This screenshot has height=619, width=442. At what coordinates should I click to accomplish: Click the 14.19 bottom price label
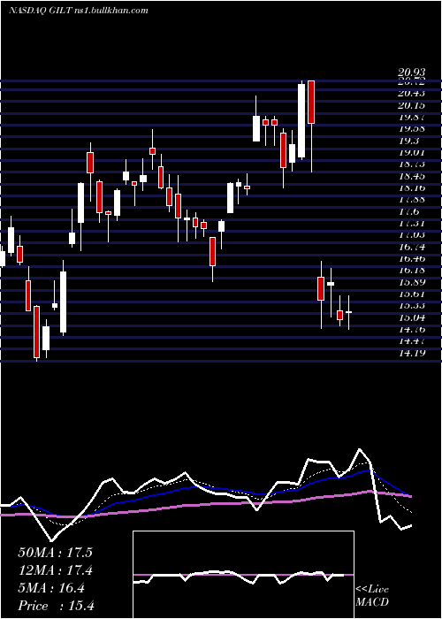coord(412,353)
